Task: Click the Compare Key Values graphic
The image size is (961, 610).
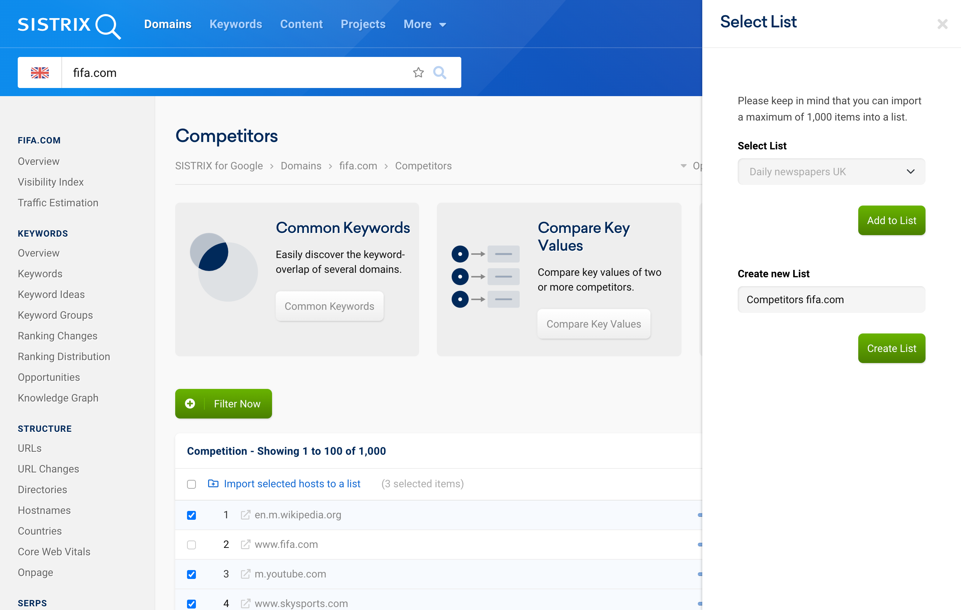Action: pyautogui.click(x=485, y=276)
